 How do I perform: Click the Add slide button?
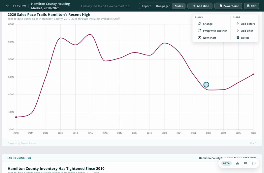pyautogui.click(x=200, y=6)
